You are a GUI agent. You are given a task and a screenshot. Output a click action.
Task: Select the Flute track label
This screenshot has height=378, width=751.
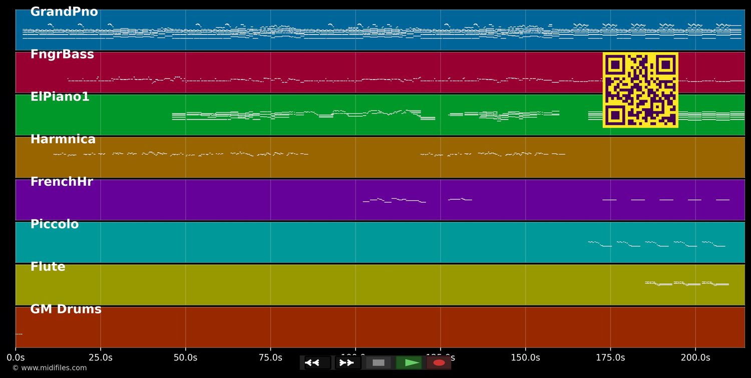48,267
